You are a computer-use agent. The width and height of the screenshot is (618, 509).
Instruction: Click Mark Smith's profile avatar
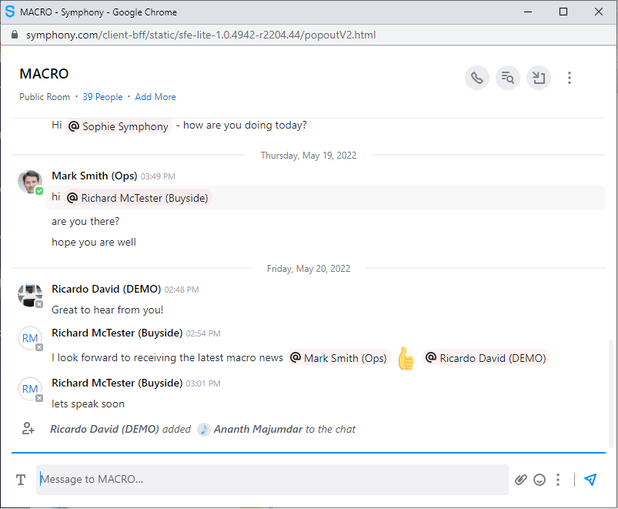pyautogui.click(x=30, y=182)
